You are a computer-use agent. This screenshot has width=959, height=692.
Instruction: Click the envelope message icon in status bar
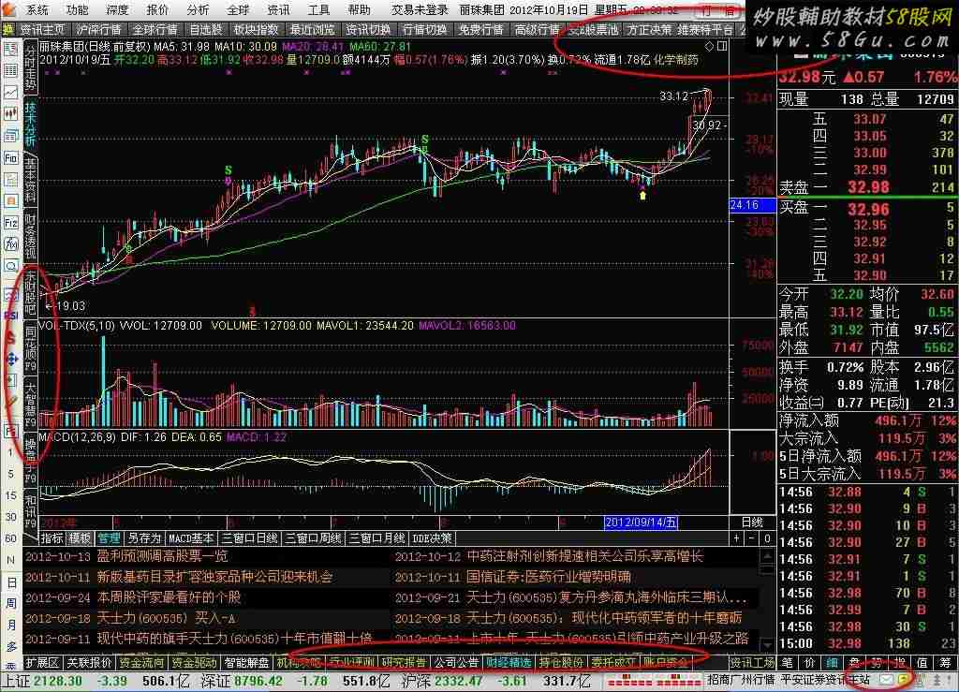[x=886, y=679]
